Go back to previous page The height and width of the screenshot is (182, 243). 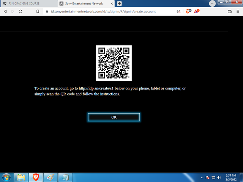(x=5, y=11)
